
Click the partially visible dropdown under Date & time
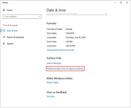(x=77, y=14)
